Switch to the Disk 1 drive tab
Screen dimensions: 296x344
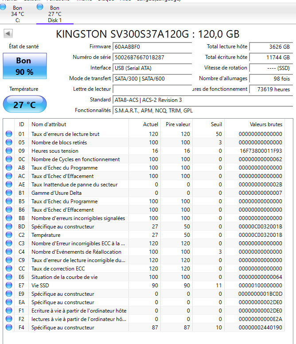click(55, 14)
